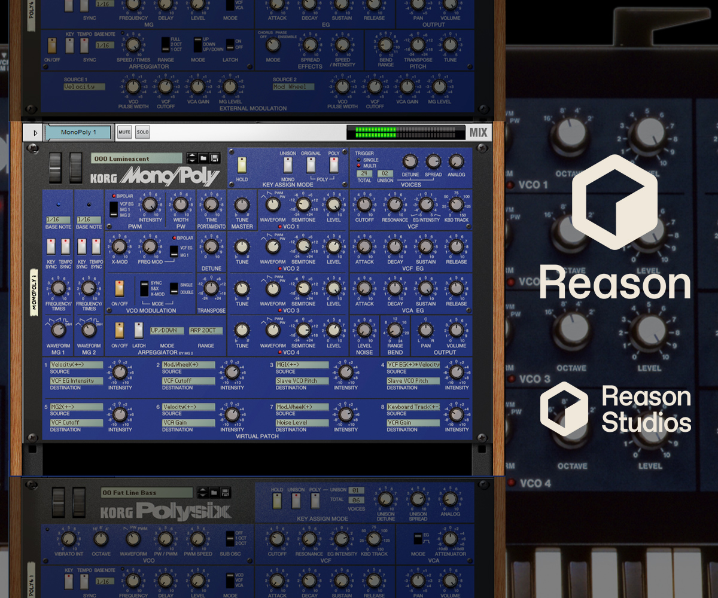
Task: Mute the MonoPoly 1 device
Action: coord(124,132)
